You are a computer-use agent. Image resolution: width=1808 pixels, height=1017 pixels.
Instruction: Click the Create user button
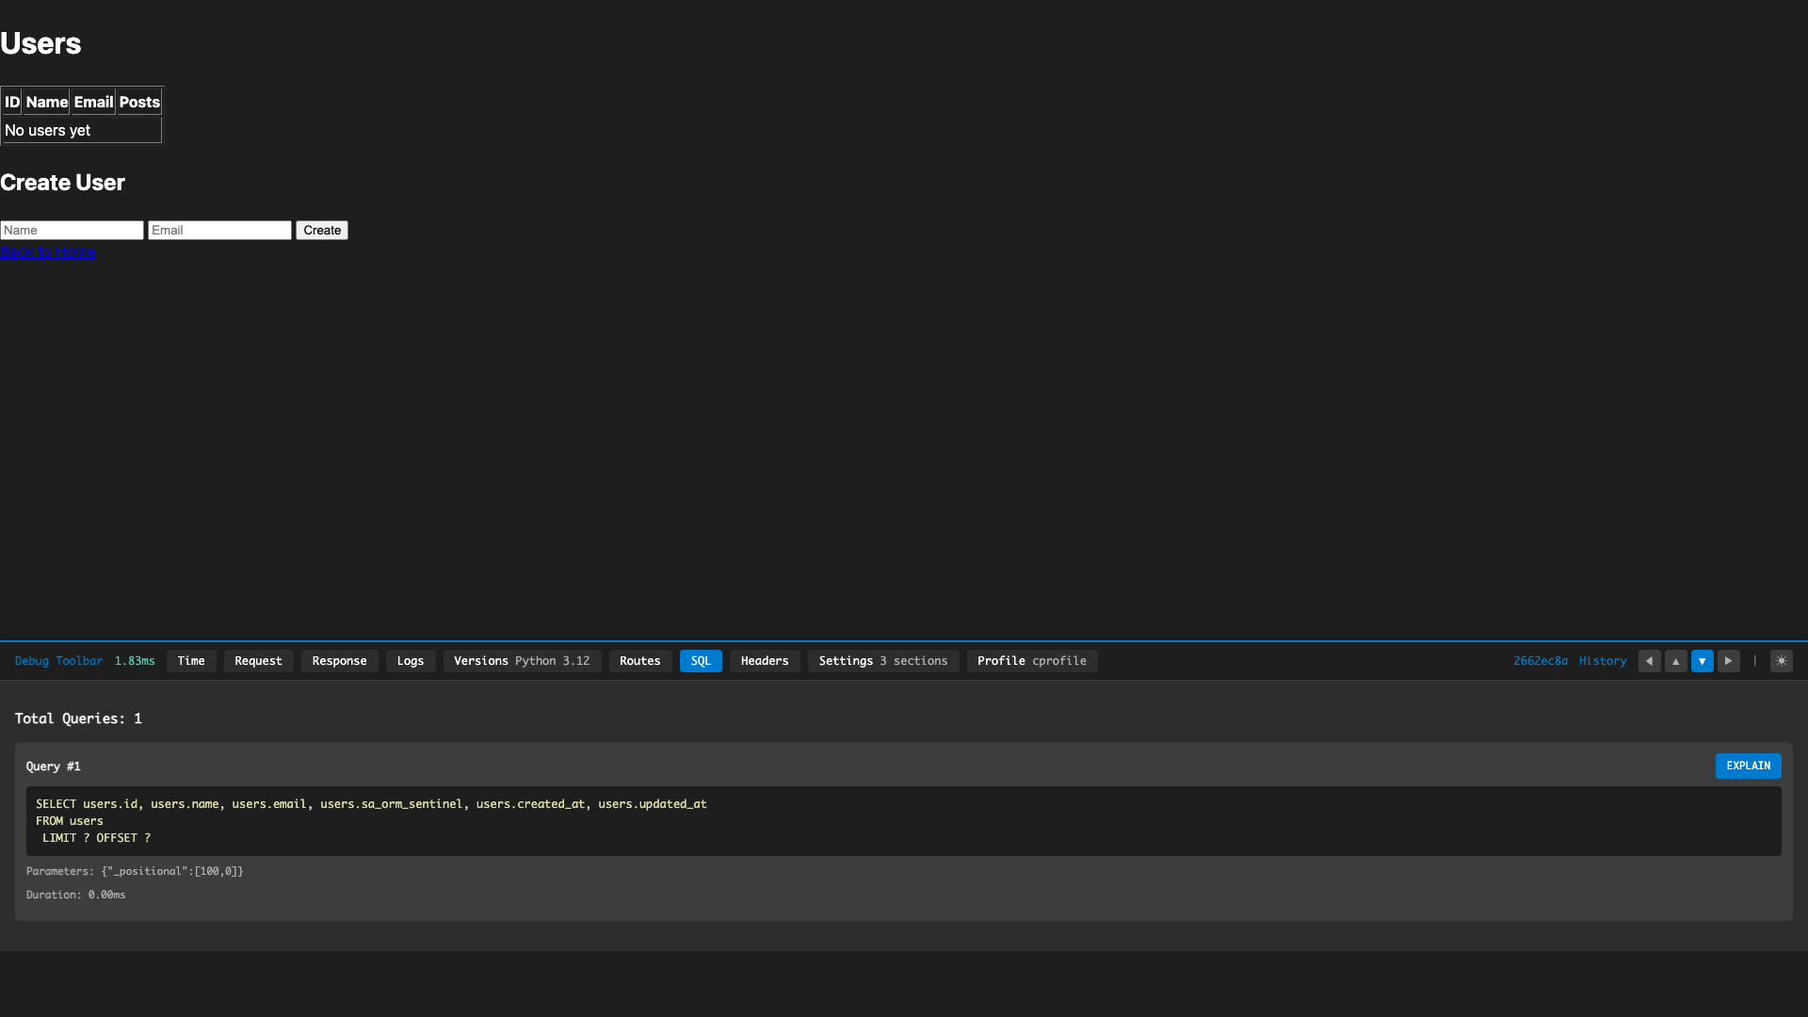[x=321, y=231]
